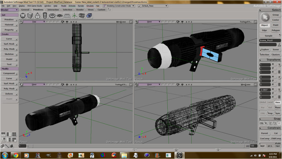Toggle eye visibility in viewport A
282x159 pixels.
click(x=67, y=22)
